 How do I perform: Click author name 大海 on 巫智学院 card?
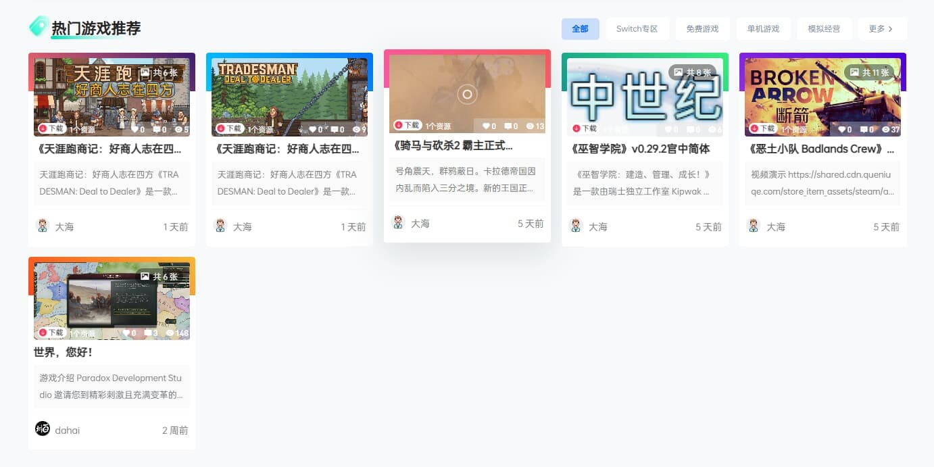597,226
